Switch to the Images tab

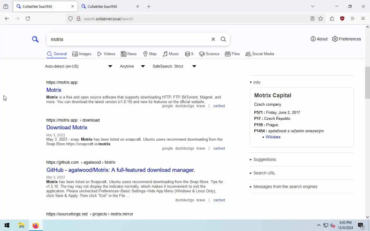pyautogui.click(x=82, y=54)
